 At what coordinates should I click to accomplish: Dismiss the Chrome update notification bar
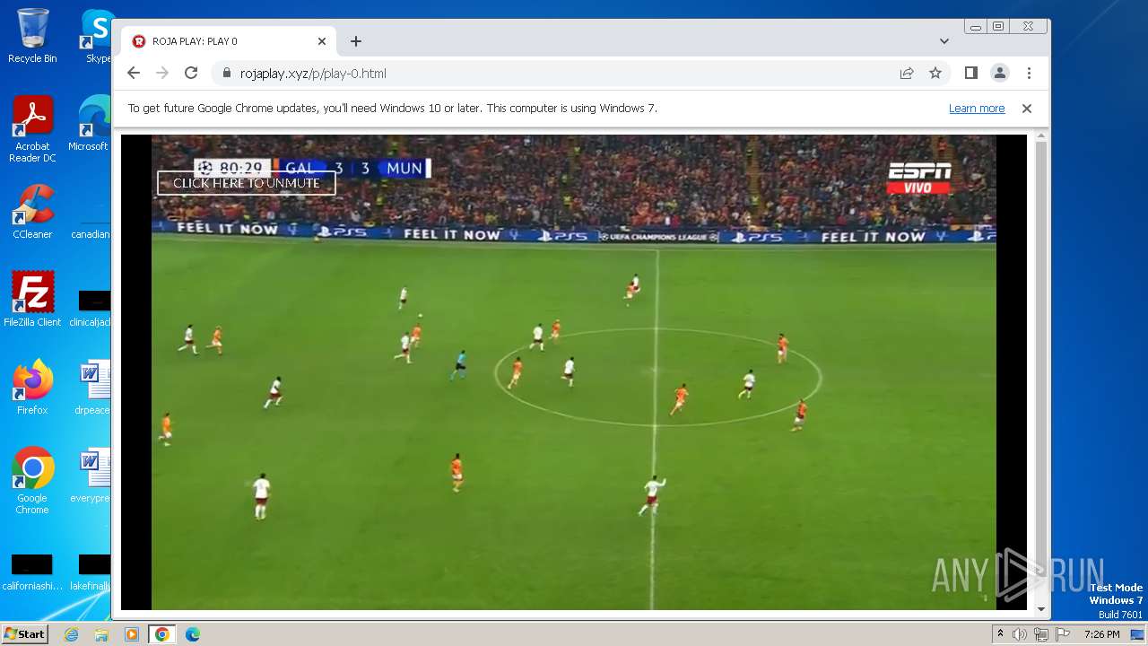pos(1027,109)
